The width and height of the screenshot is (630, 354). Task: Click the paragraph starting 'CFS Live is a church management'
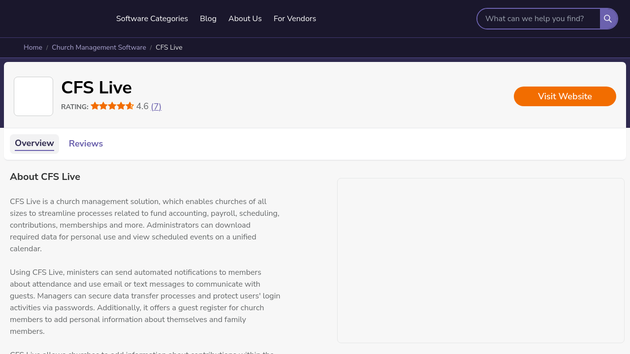pyautogui.click(x=145, y=225)
